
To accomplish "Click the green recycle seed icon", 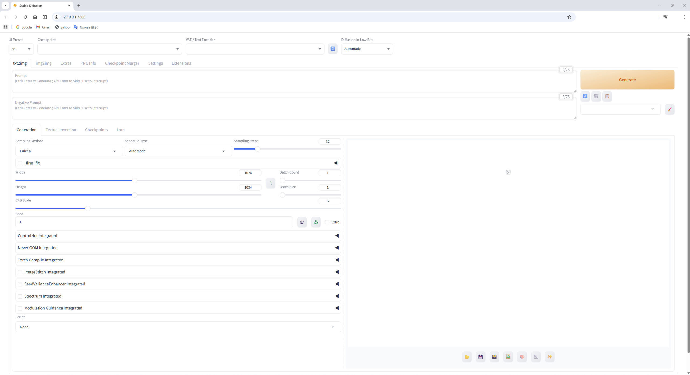I will (x=316, y=222).
